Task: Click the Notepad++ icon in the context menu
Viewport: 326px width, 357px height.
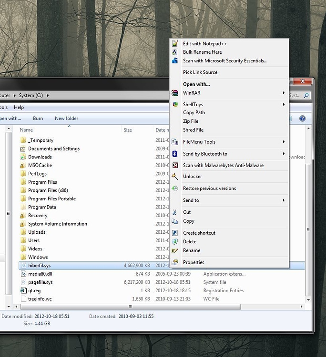Action: [175, 43]
